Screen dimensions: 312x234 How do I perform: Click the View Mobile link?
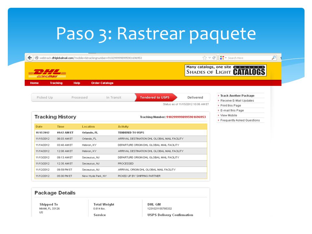coord(228,115)
